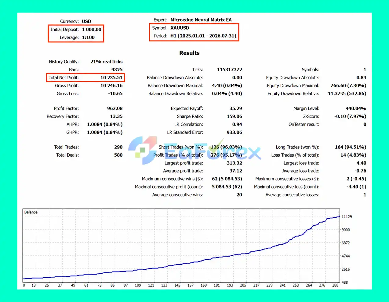Select Total Net Profit value 10 235.51
Viewport: 389px width, 302px height.
tap(111, 78)
